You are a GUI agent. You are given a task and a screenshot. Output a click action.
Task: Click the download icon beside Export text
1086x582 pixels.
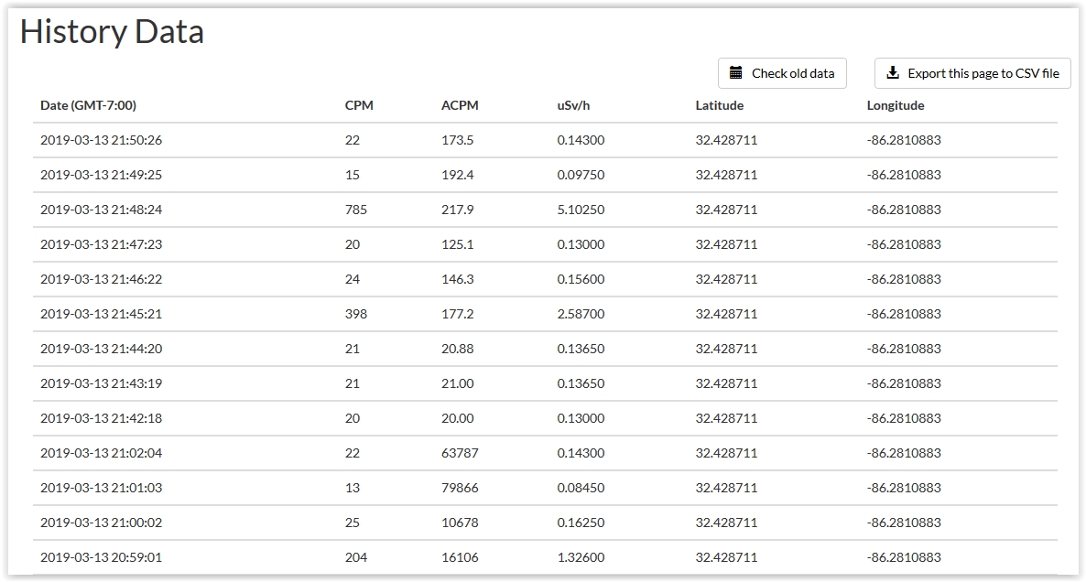(893, 72)
